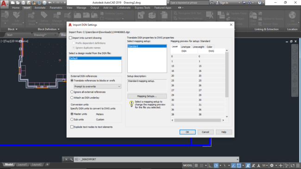
Task: Click the vertical scrollbar thumb in mapping preview
Action: 227,75
